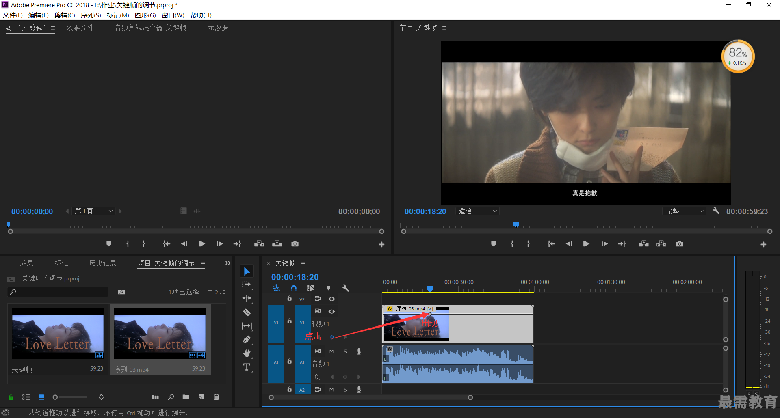The width and height of the screenshot is (780, 418).
Task: Open timeline display settings wrench
Action: 346,288
